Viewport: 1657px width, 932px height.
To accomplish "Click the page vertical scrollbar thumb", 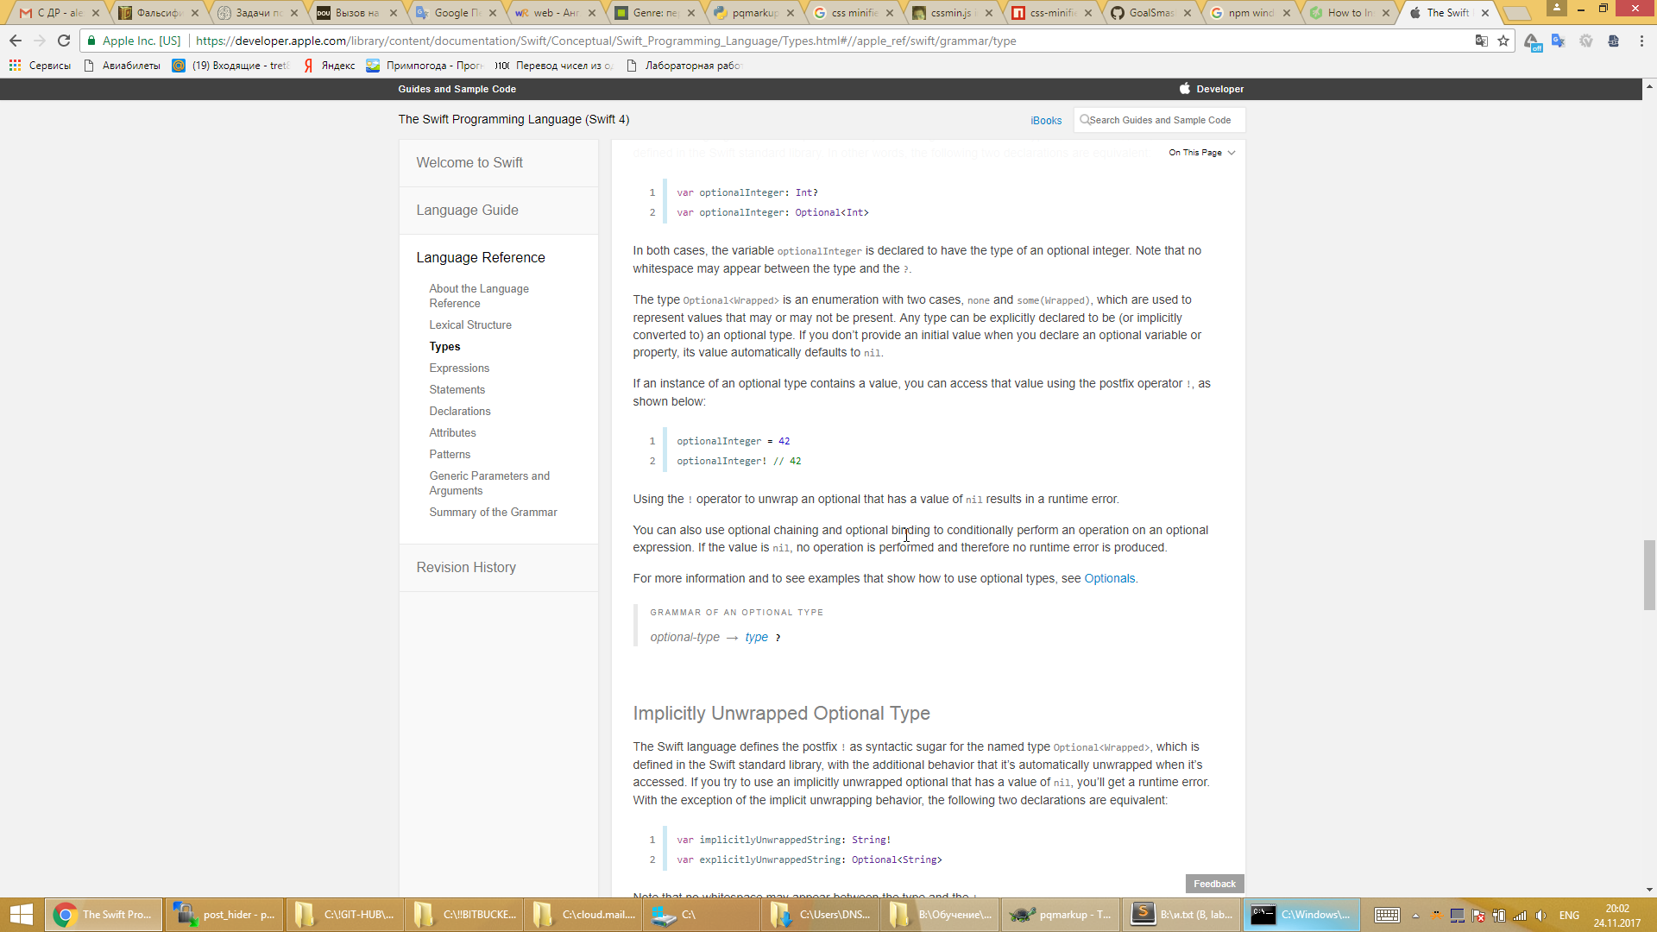I will coord(1649,575).
